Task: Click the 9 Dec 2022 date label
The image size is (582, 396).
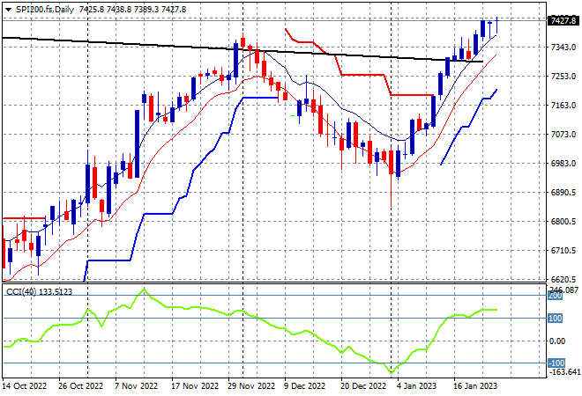Action: click(x=305, y=386)
